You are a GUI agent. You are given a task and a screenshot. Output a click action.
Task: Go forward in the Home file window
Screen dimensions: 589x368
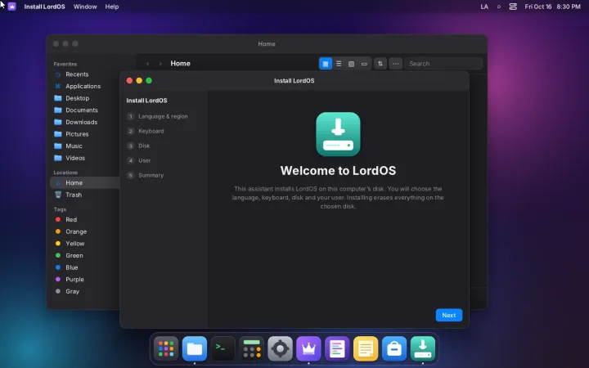pos(160,64)
